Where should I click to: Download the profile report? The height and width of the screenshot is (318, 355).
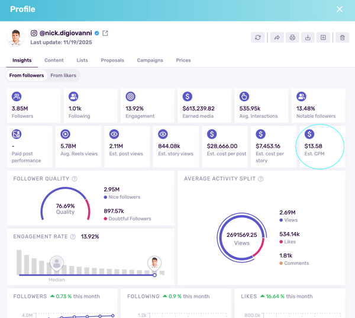308,37
